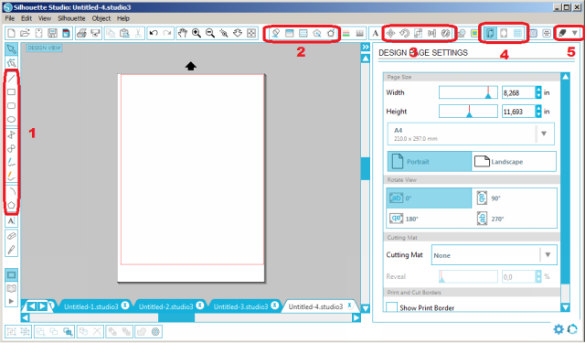Click the Width value stepper arrows
Screen dimensions: 585x343
click(x=538, y=92)
